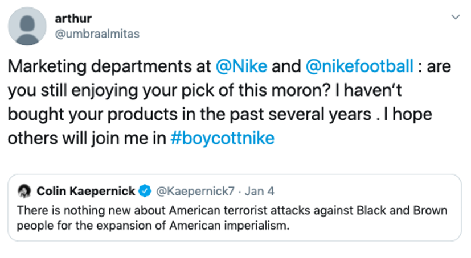Click Colin Kaepernick's small profile picture
471x258 pixels.
(24, 190)
